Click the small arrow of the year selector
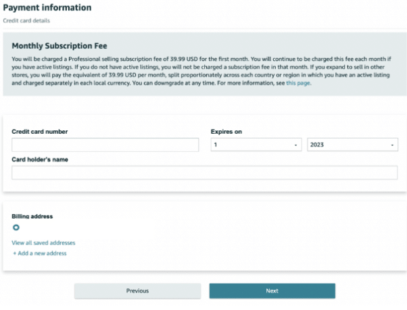 (392, 145)
